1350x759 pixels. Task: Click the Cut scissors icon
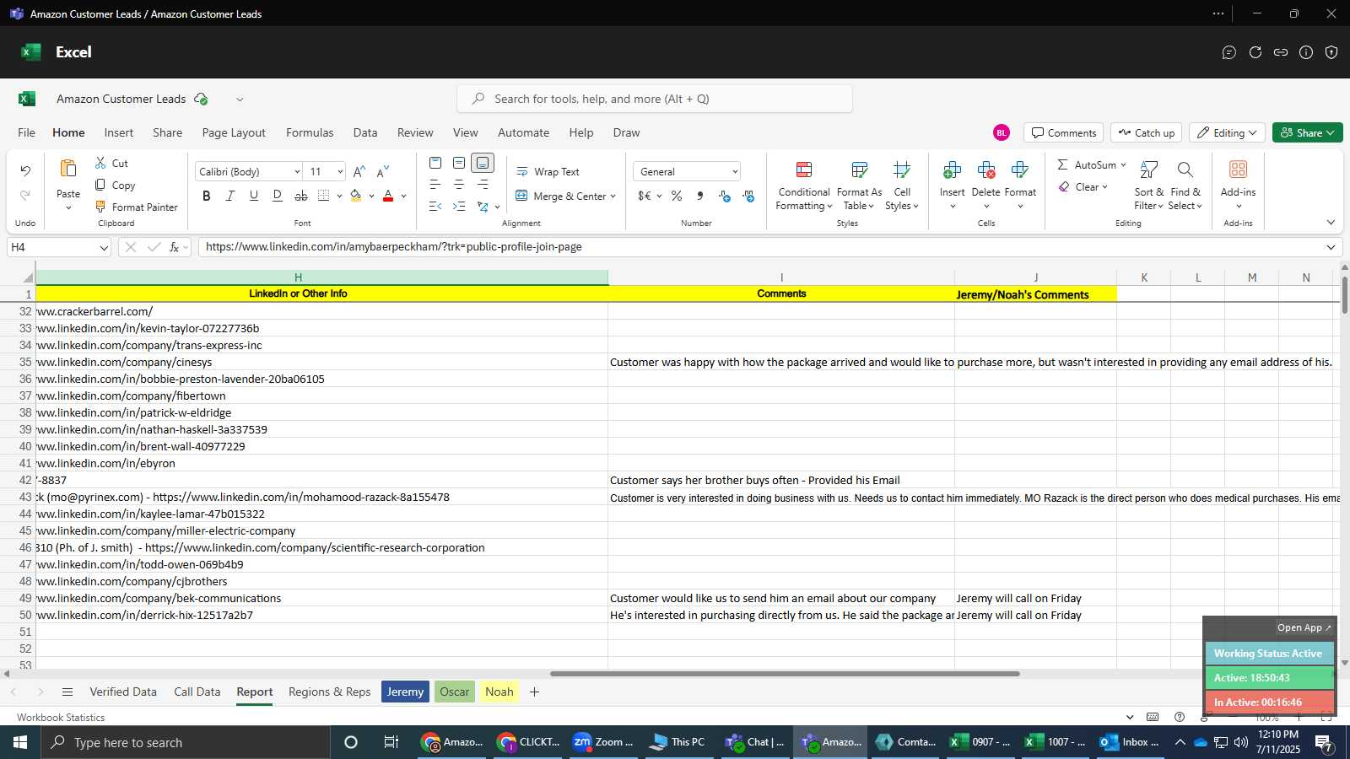pyautogui.click(x=100, y=163)
